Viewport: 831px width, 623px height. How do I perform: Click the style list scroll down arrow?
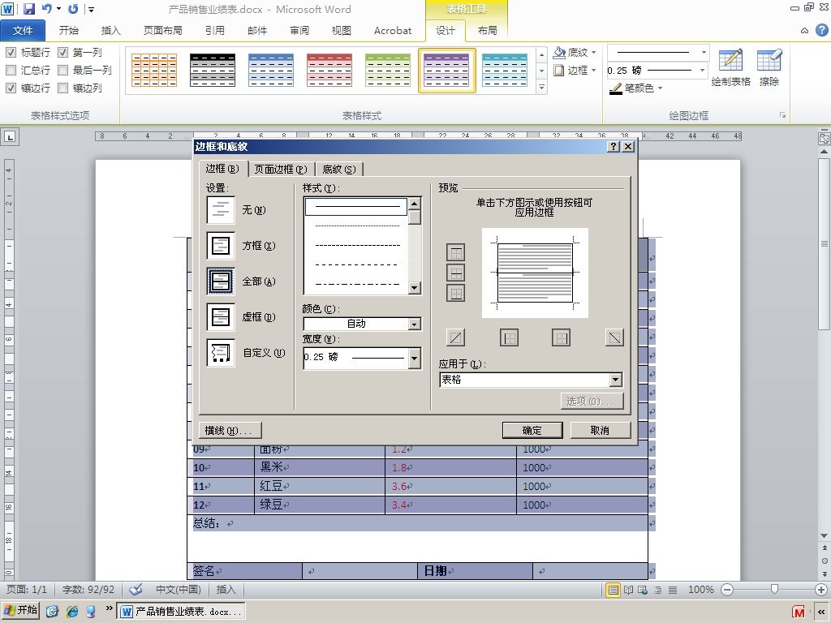tap(415, 288)
